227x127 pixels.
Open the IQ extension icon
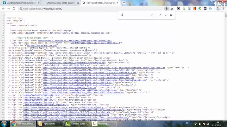[210, 8]
